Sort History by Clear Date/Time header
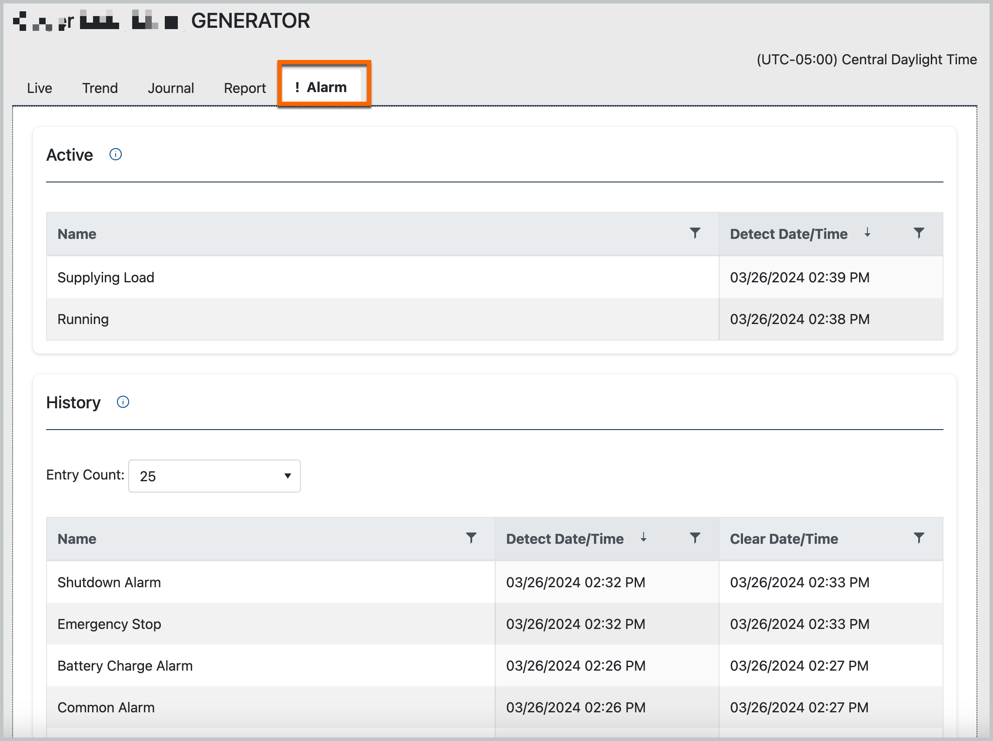Image resolution: width=993 pixels, height=741 pixels. click(784, 539)
